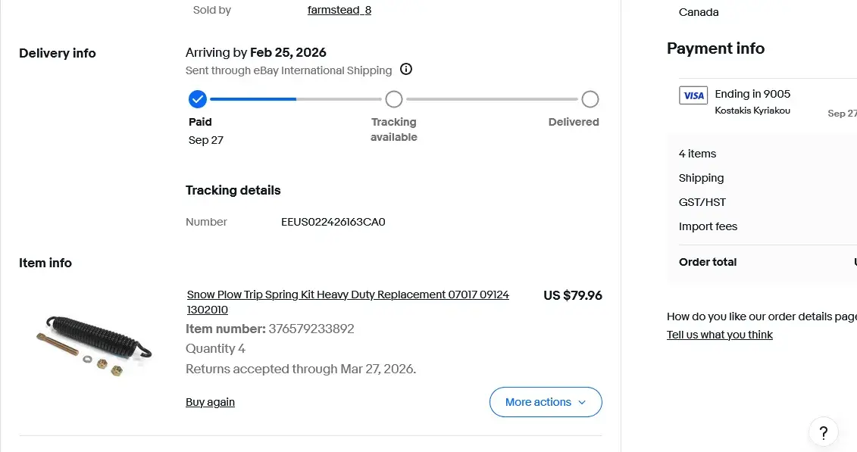Click the info icon beside eBay International Shipping
This screenshot has width=857, height=452.
coord(406,70)
